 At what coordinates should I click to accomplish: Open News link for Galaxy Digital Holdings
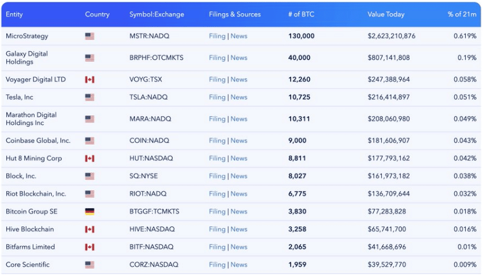point(239,58)
